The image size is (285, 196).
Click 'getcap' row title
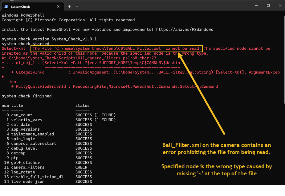point(18,153)
